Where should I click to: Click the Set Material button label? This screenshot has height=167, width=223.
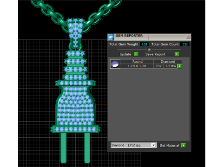[170, 145]
